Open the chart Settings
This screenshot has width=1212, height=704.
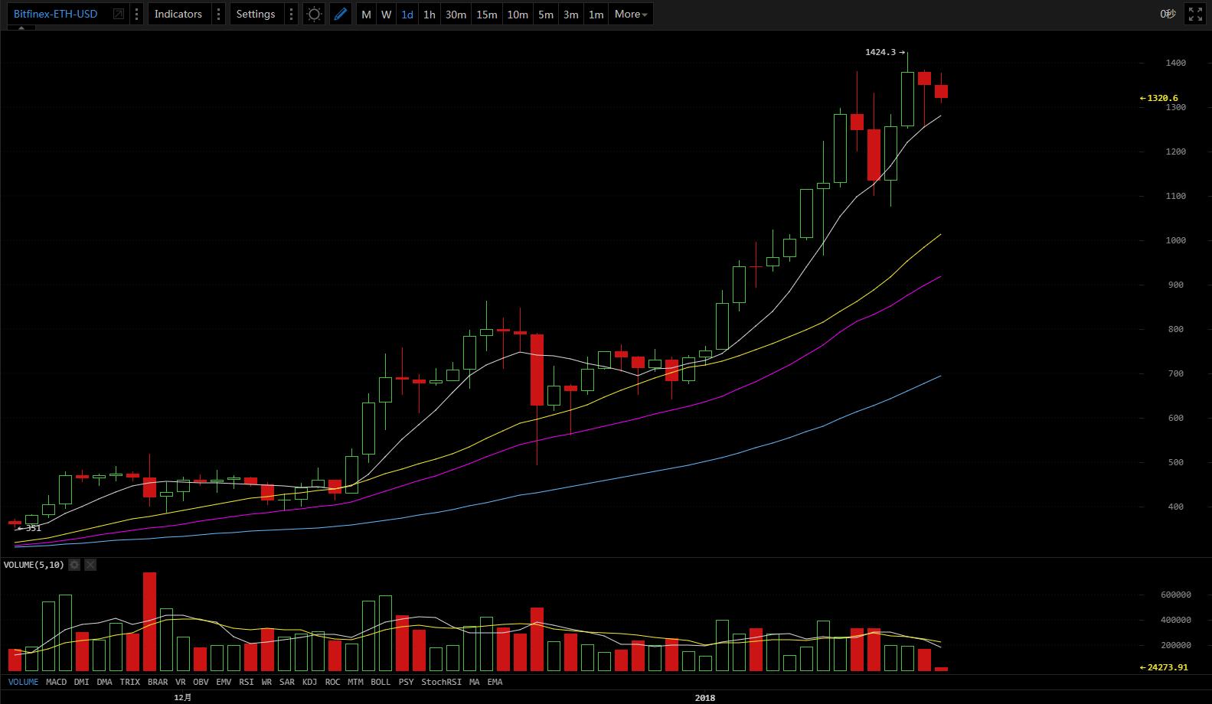click(x=256, y=14)
